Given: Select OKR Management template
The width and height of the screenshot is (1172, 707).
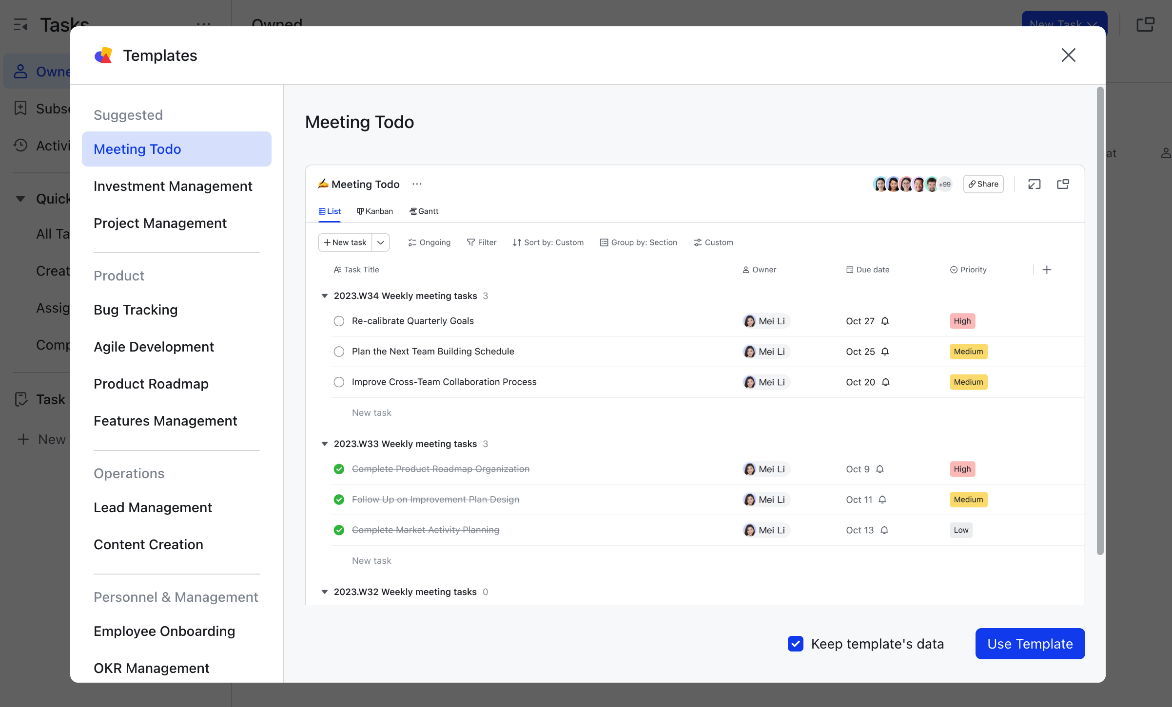Looking at the screenshot, I should click(x=176, y=668).
